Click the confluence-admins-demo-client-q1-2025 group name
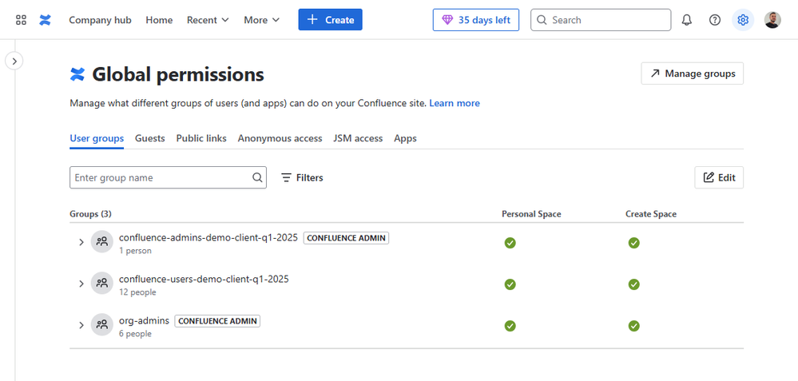The height and width of the screenshot is (381, 798). coord(208,237)
